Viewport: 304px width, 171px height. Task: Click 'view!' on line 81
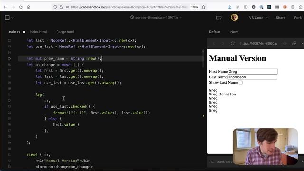coord(32,155)
